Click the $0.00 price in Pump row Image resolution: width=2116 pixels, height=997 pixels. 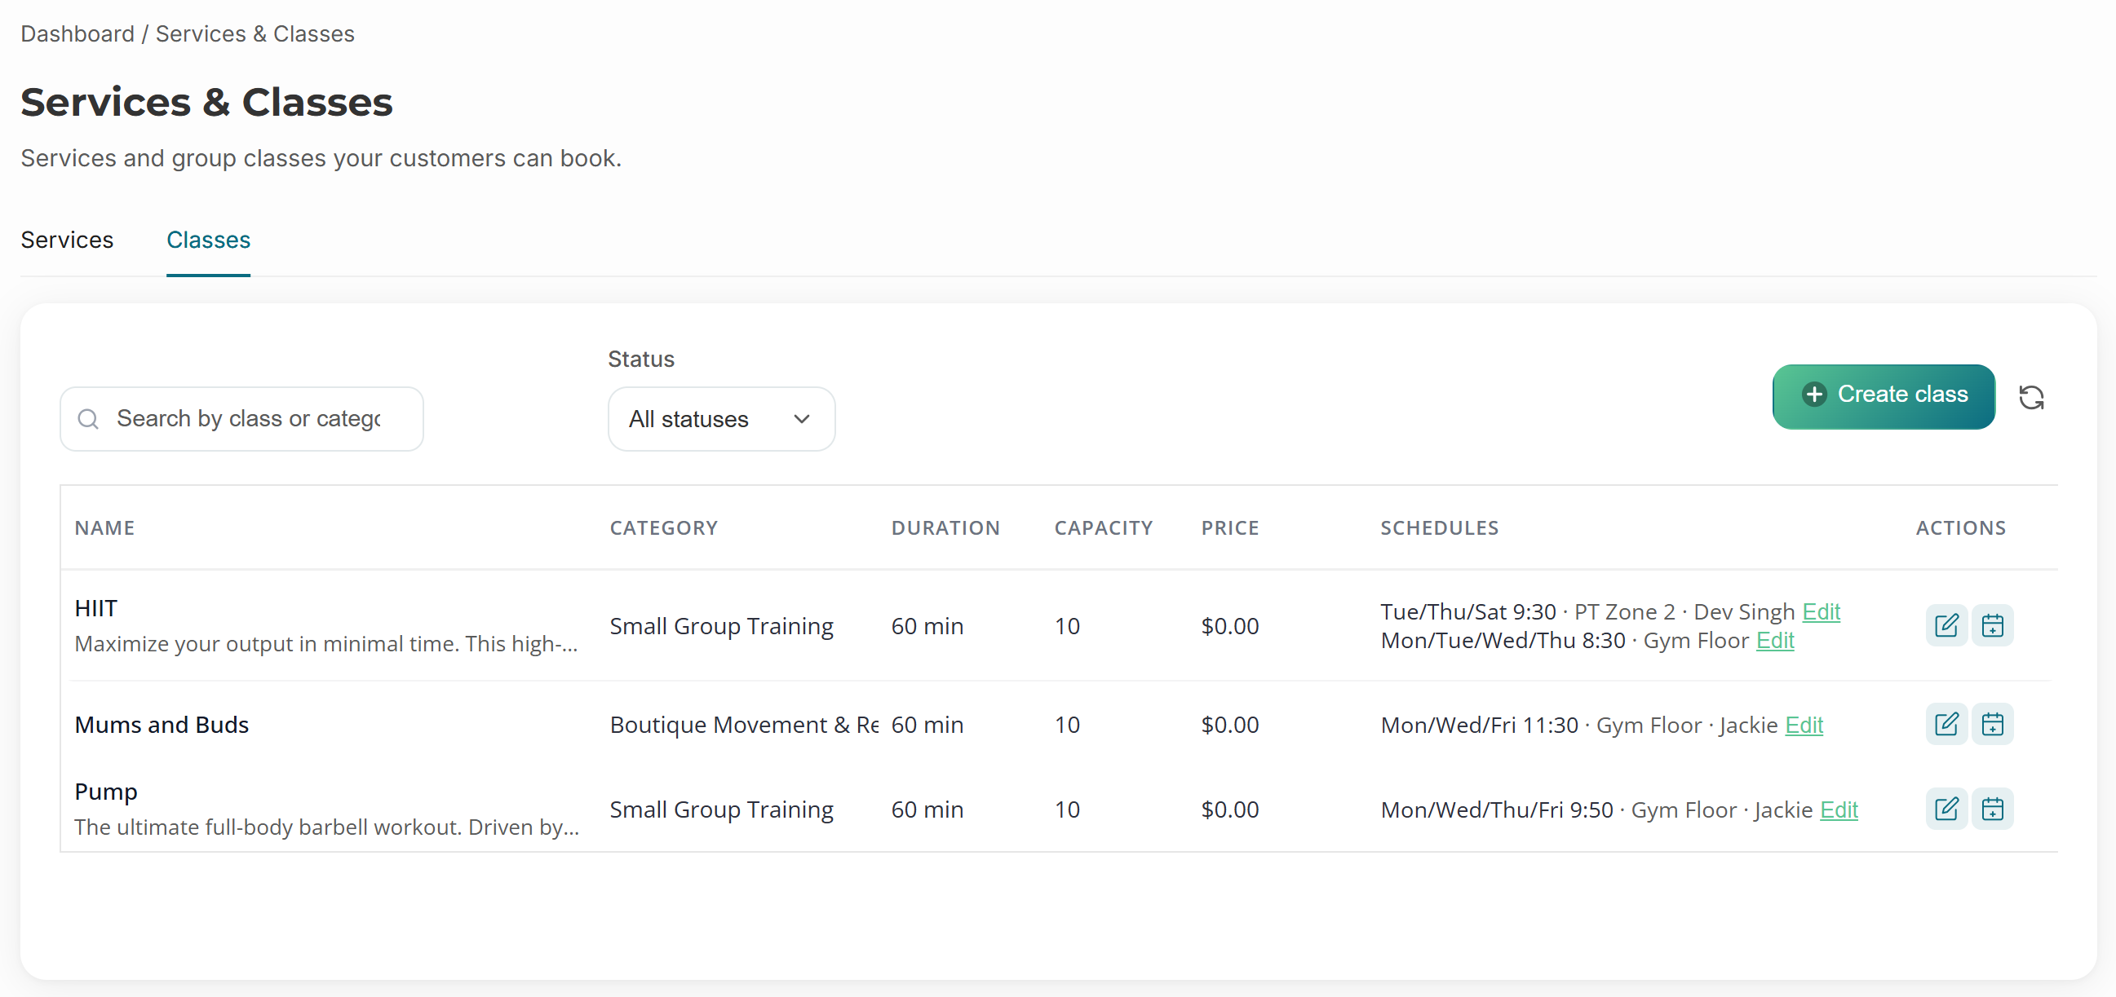click(x=1229, y=810)
